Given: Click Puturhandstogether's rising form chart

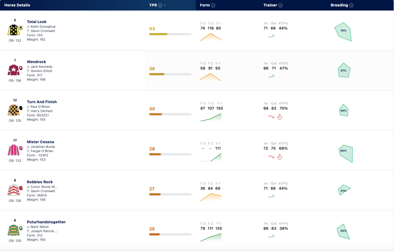Looking at the screenshot, I should tap(210, 238).
